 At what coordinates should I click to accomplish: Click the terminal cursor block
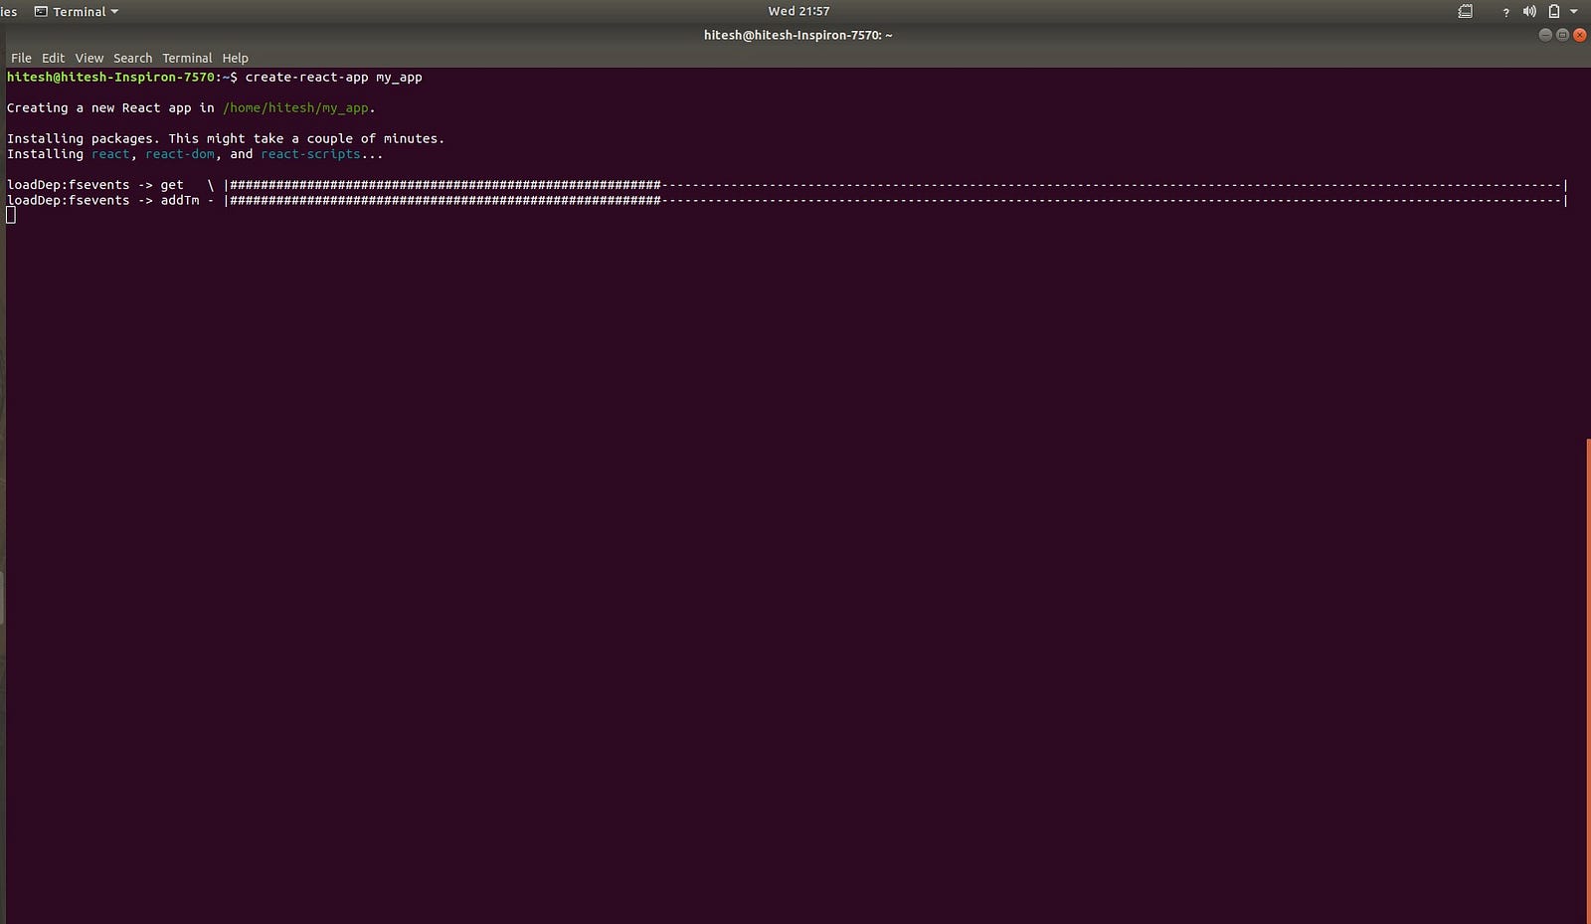tap(11, 215)
